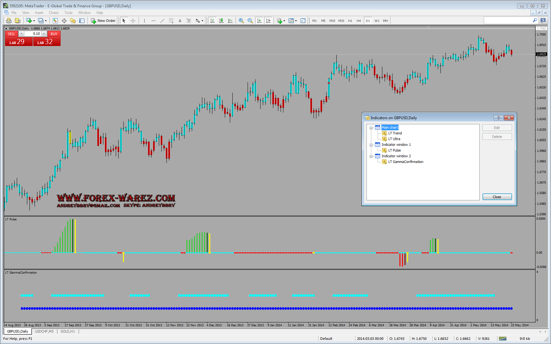Toggle the Chart Shift button

coord(268,21)
